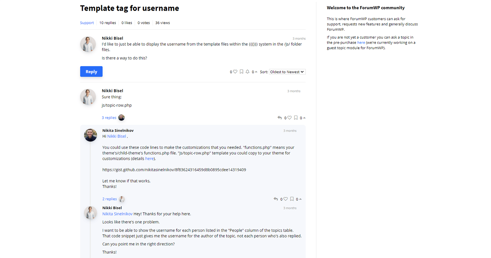This screenshot has width=491, height=258.
Task: Click the bell icon to subscribe to topic
Action: (x=248, y=72)
